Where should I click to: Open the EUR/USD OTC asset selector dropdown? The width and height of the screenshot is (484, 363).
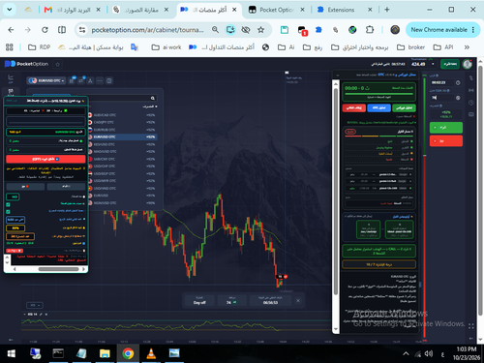tap(46, 80)
